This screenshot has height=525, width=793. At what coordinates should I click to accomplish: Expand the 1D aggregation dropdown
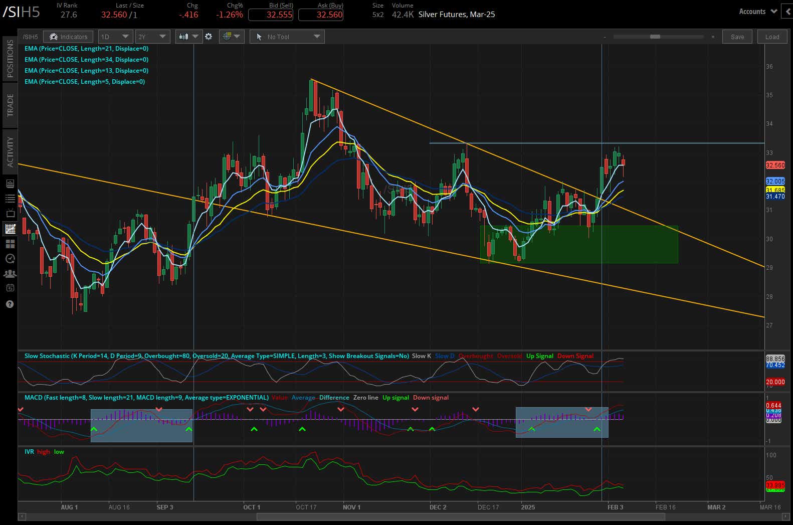point(115,37)
